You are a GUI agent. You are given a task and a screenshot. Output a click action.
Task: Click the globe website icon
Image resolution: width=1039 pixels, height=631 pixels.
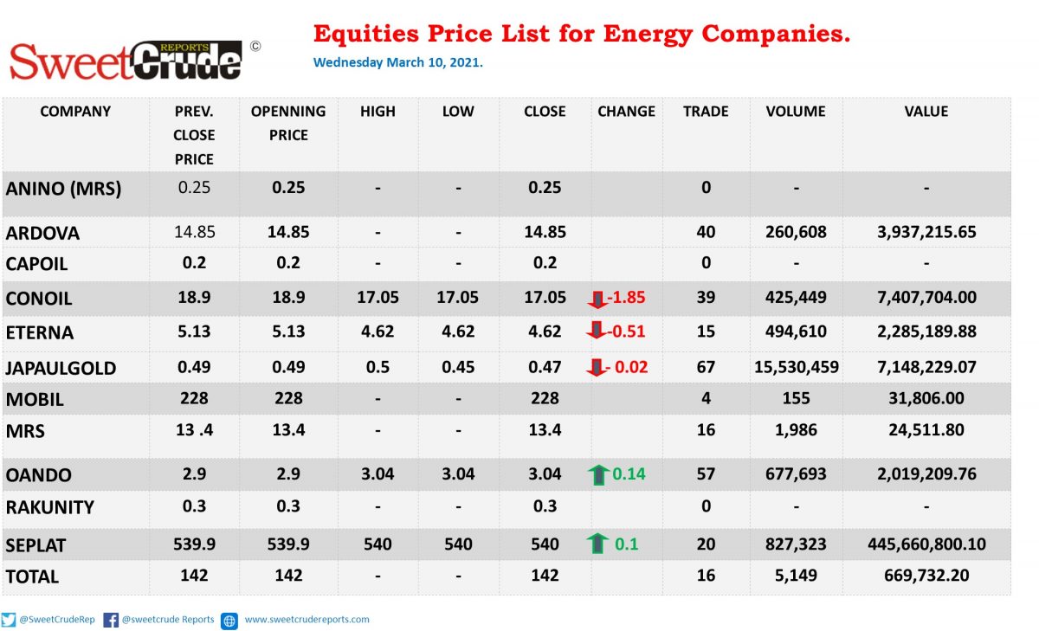[229, 621]
